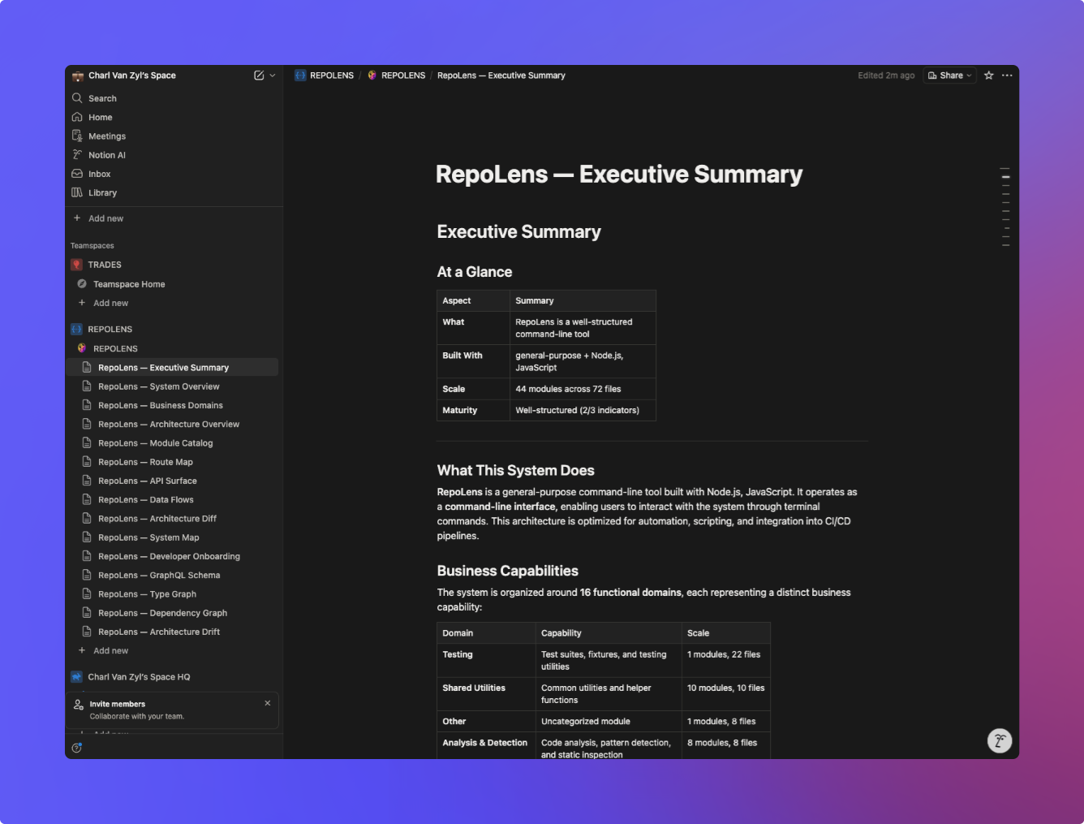Click the page title heading
Viewport: 1084px width, 824px height.
619,175
